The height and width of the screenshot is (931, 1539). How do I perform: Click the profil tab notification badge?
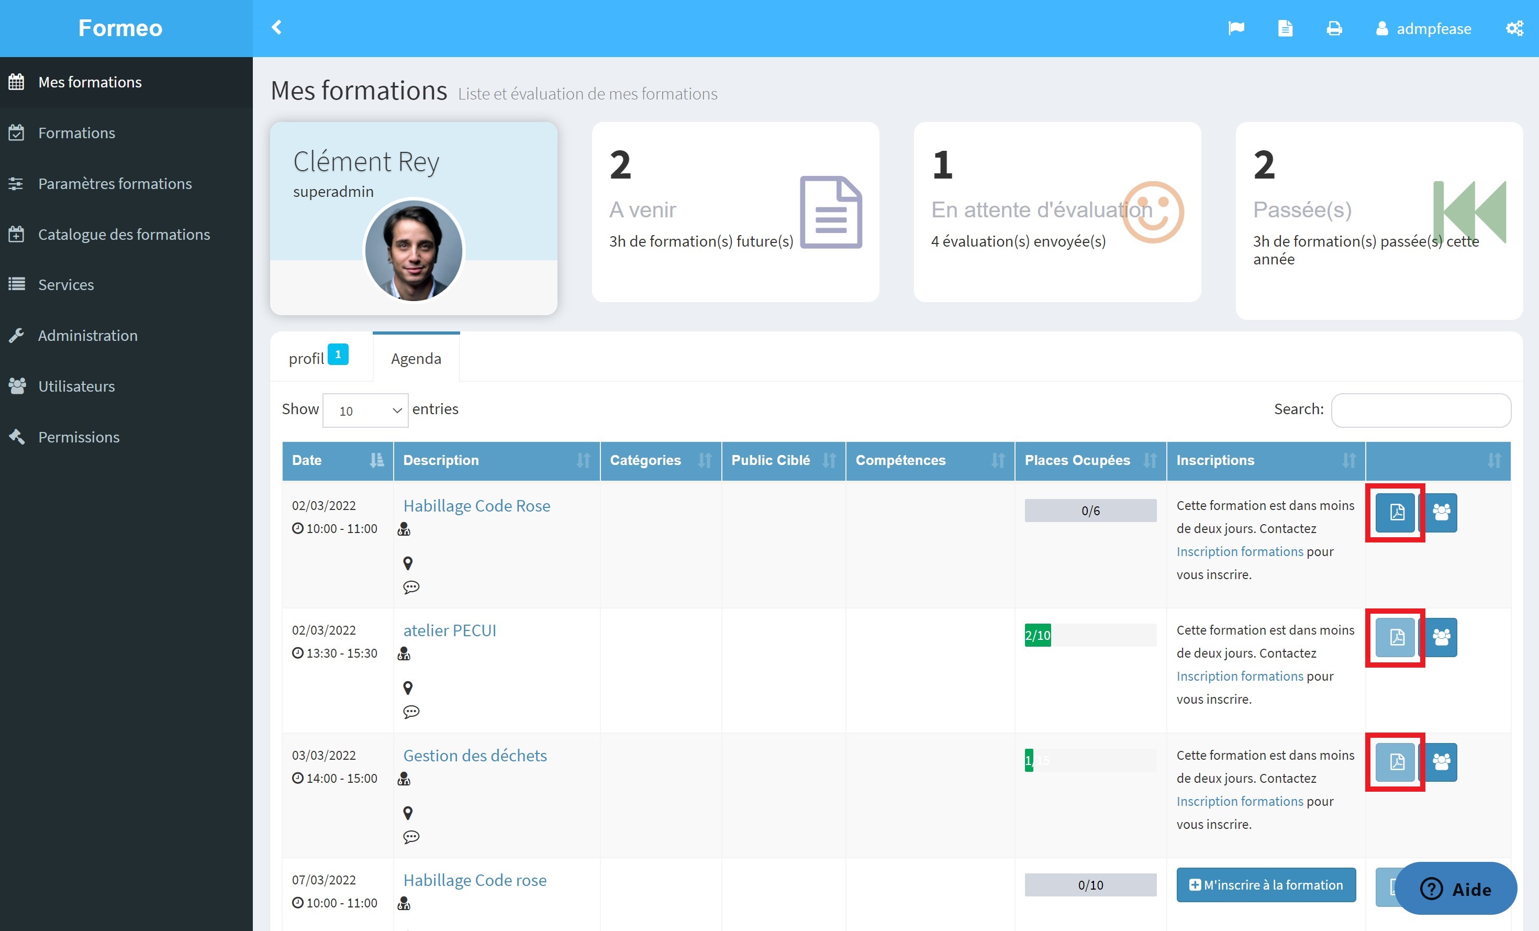point(338,354)
